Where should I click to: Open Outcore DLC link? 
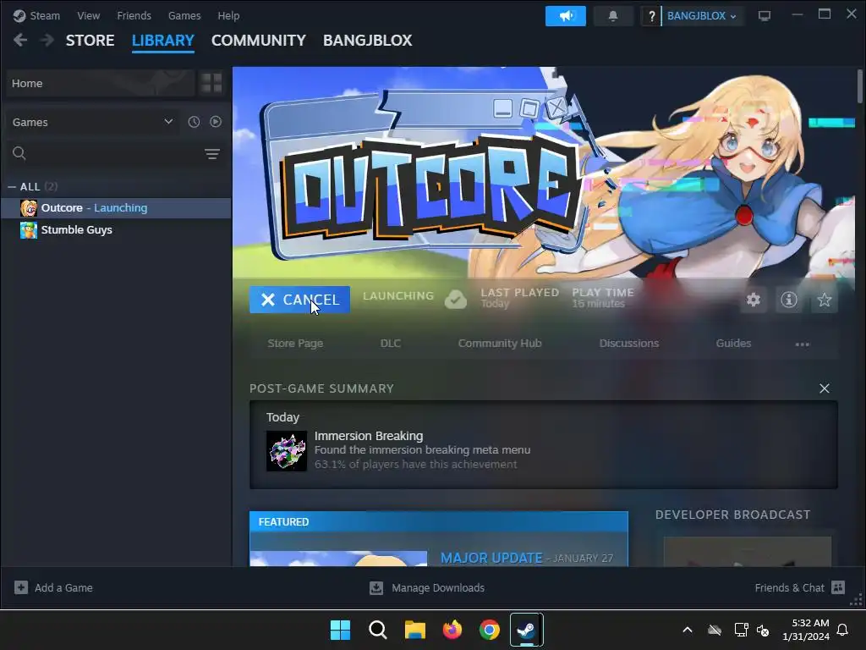click(x=391, y=344)
